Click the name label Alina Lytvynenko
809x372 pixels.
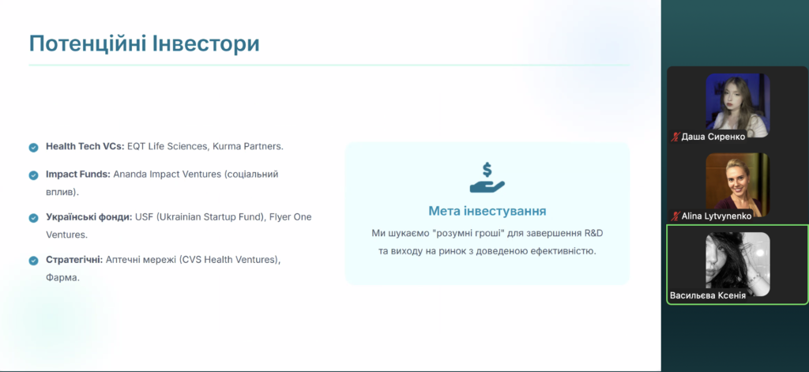[716, 216]
